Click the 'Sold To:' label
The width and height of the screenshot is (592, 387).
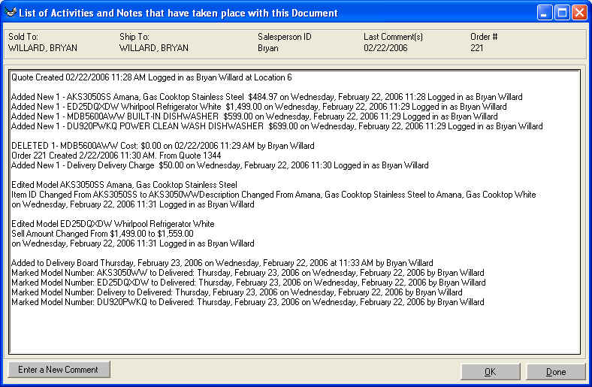click(x=23, y=37)
